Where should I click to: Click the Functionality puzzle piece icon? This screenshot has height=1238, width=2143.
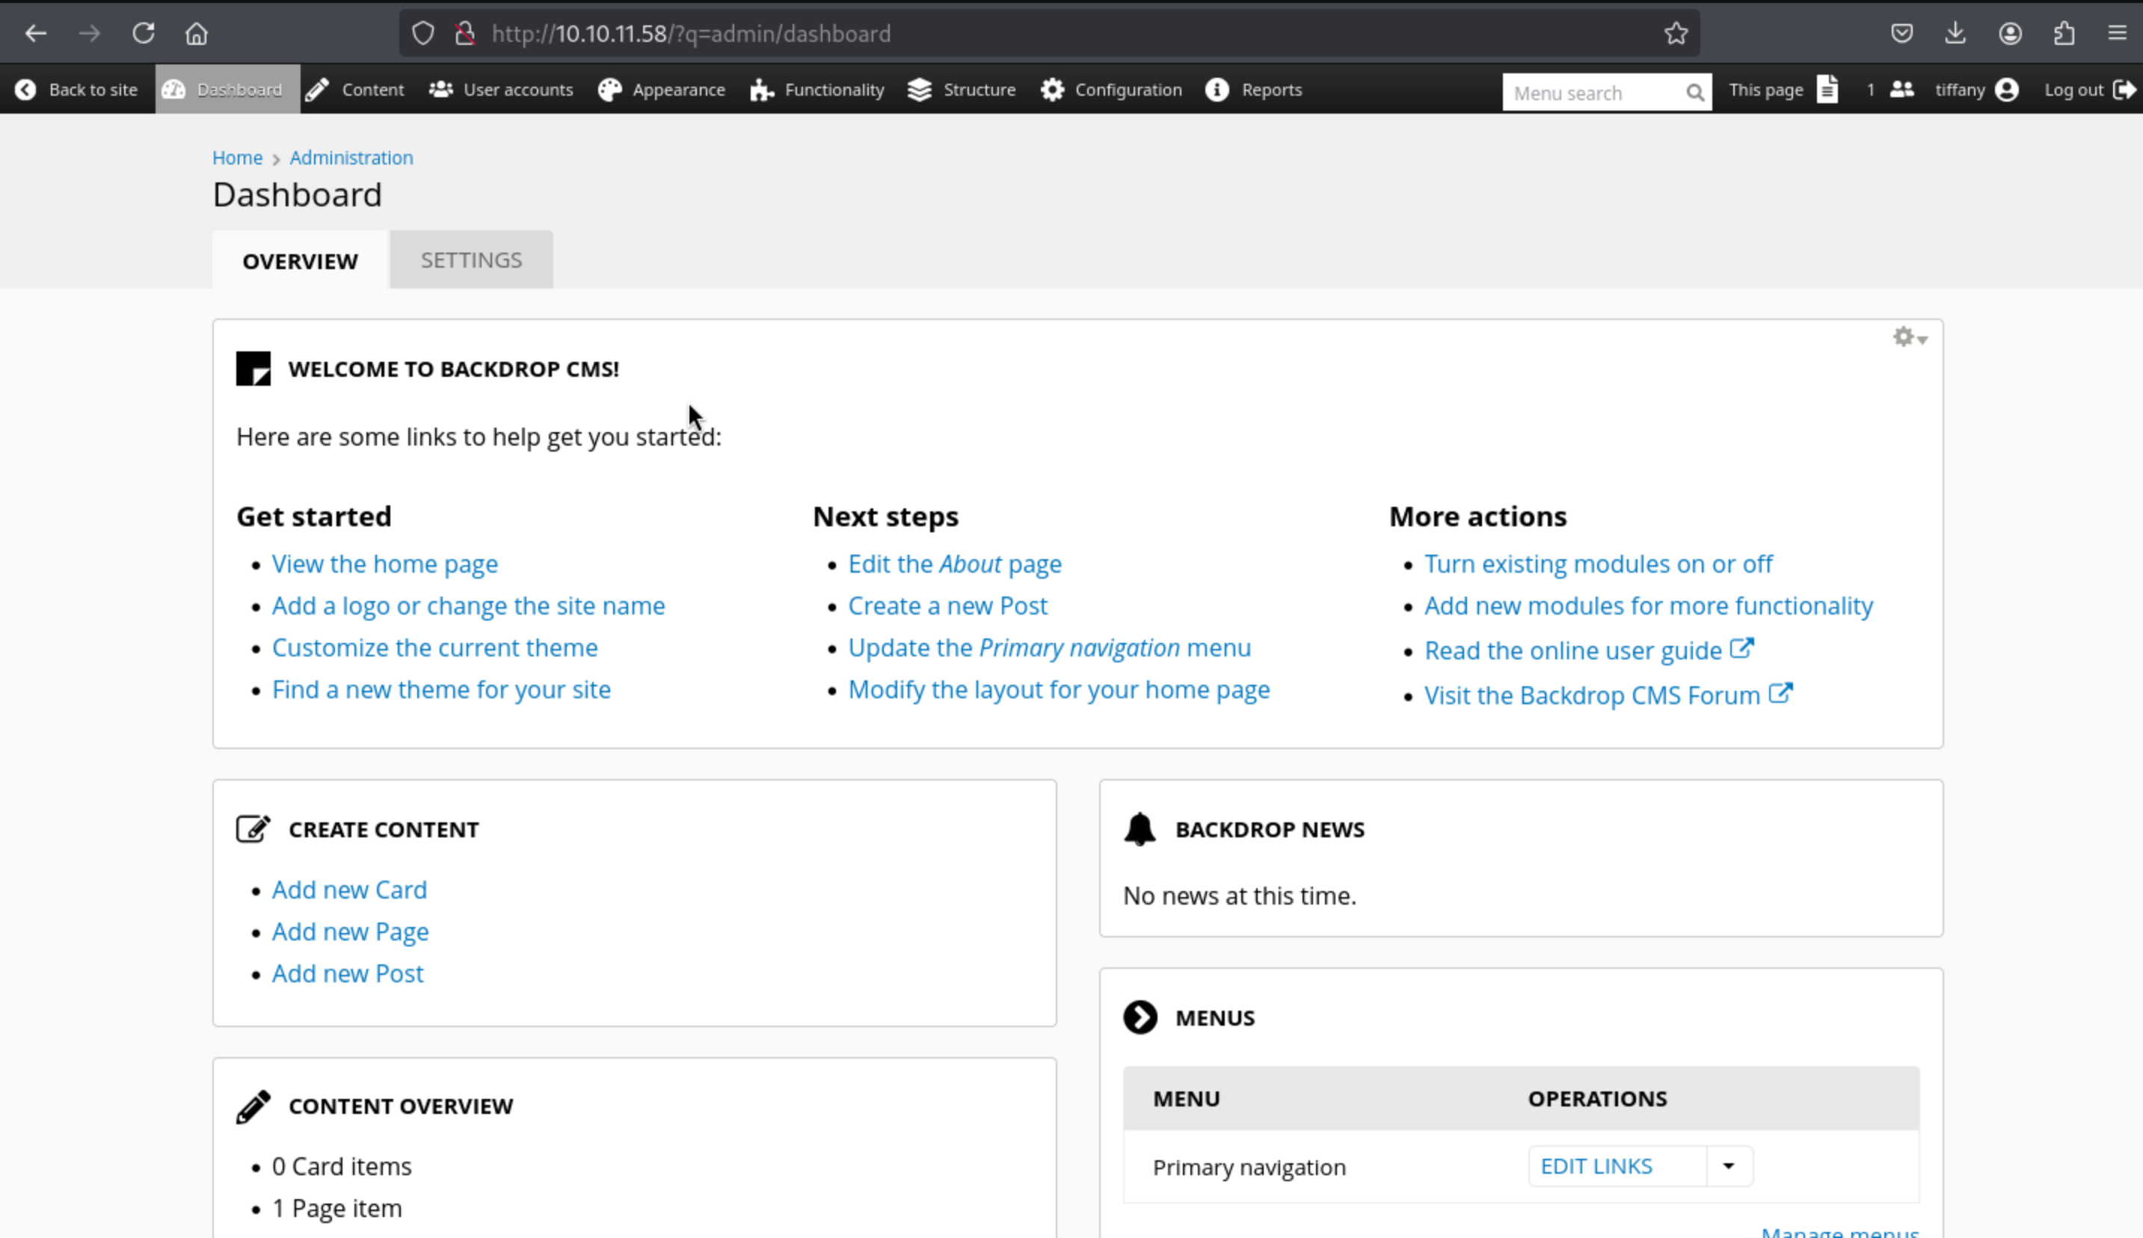[x=761, y=90]
